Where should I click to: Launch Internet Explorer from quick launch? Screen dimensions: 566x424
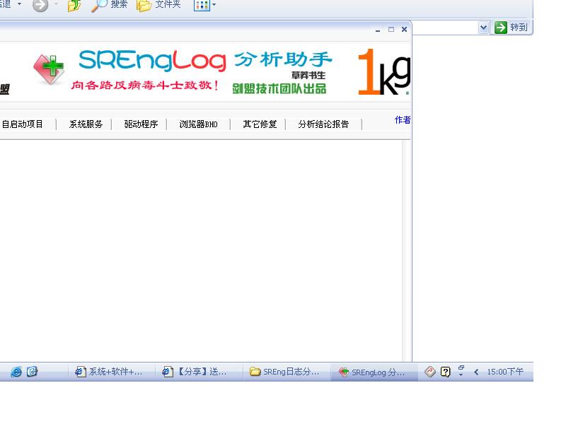(16, 372)
